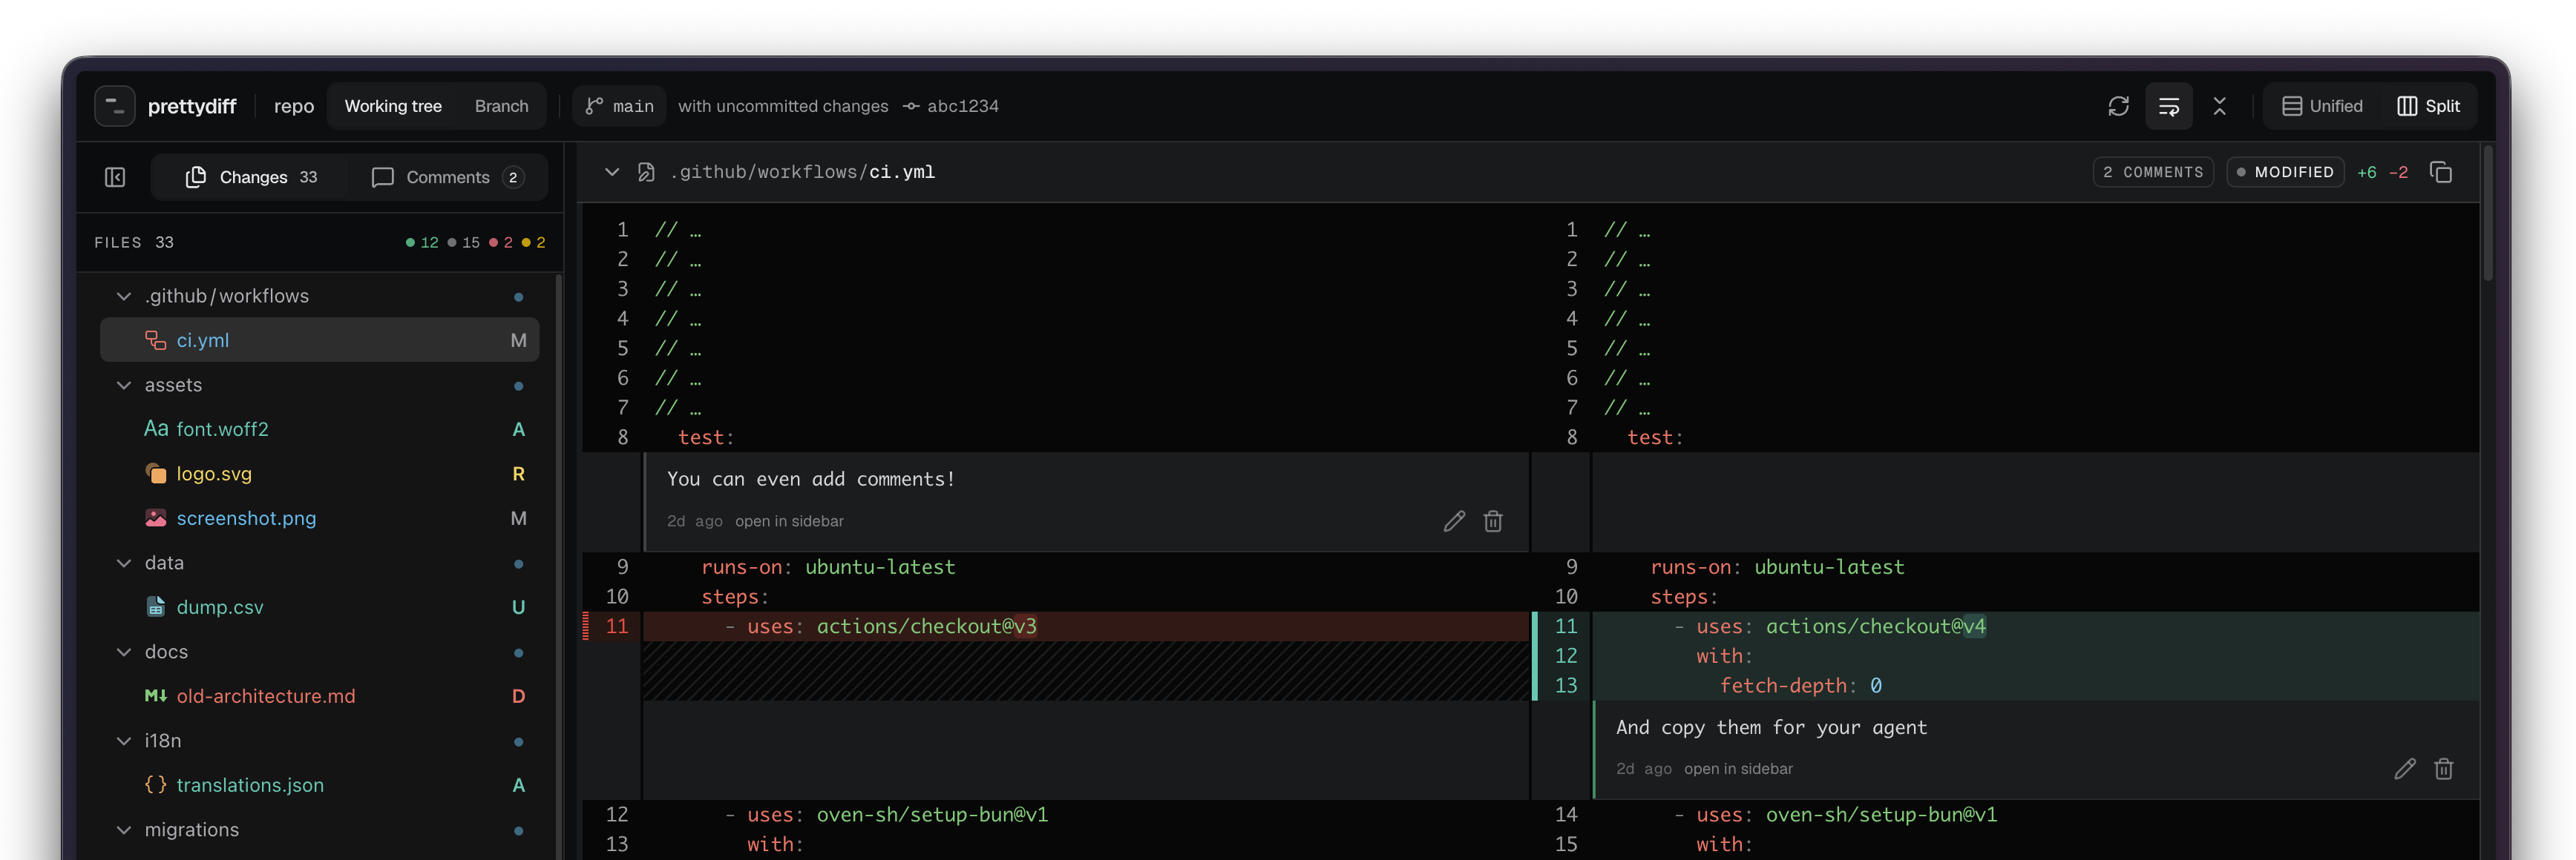Copy the ci.yml file path icon
2576x860 pixels.
pyautogui.click(x=2440, y=172)
